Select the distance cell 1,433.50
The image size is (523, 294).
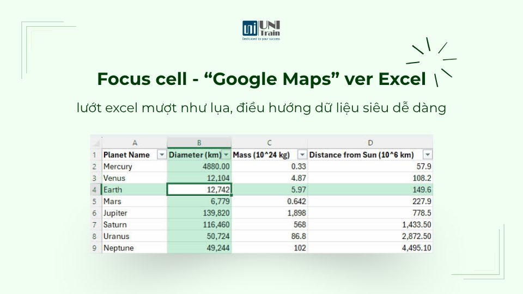tap(370, 225)
